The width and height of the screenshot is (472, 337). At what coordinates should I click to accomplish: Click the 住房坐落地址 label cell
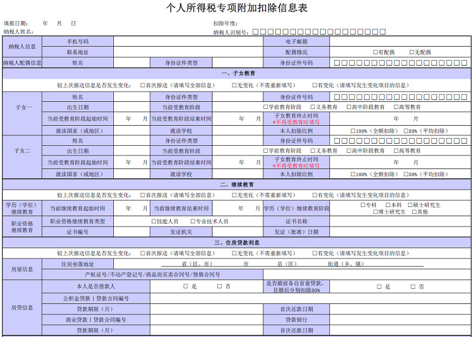(77, 264)
